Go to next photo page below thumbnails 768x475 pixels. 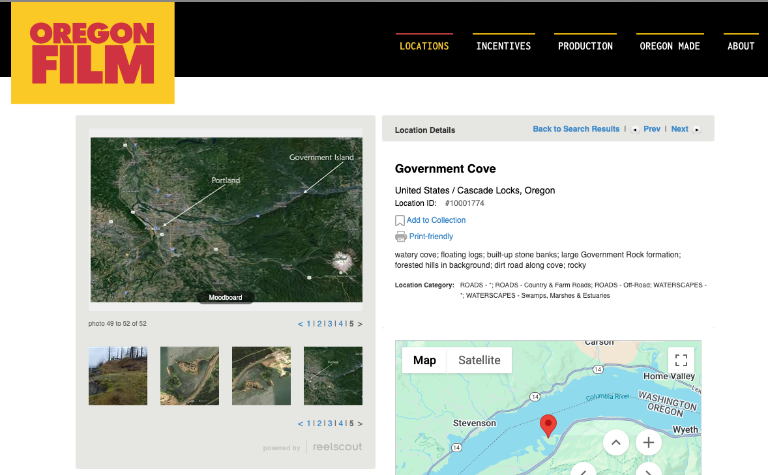pos(360,424)
